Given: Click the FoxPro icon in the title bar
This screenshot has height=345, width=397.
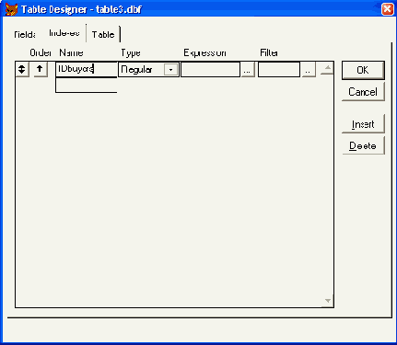Looking at the screenshot, I should click(x=11, y=9).
